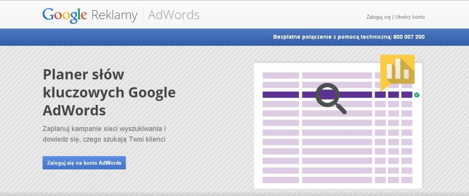Open the Utwórz konto link
The height and width of the screenshot is (196, 469).
[x=410, y=17]
